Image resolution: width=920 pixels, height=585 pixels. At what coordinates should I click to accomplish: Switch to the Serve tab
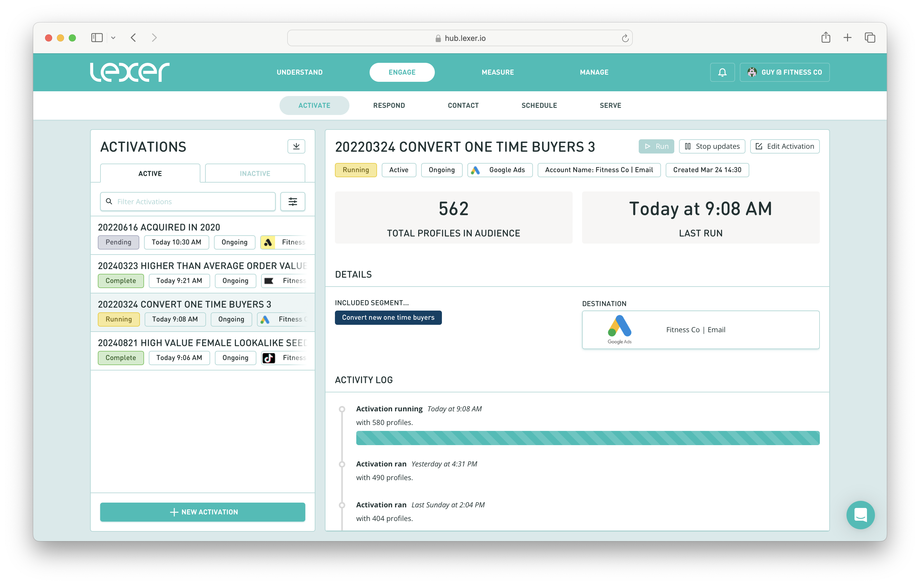610,106
